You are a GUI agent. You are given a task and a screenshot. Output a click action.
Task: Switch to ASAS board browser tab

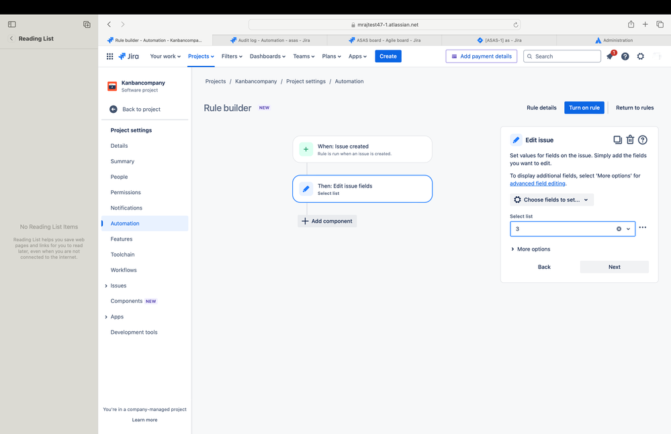(x=384, y=40)
